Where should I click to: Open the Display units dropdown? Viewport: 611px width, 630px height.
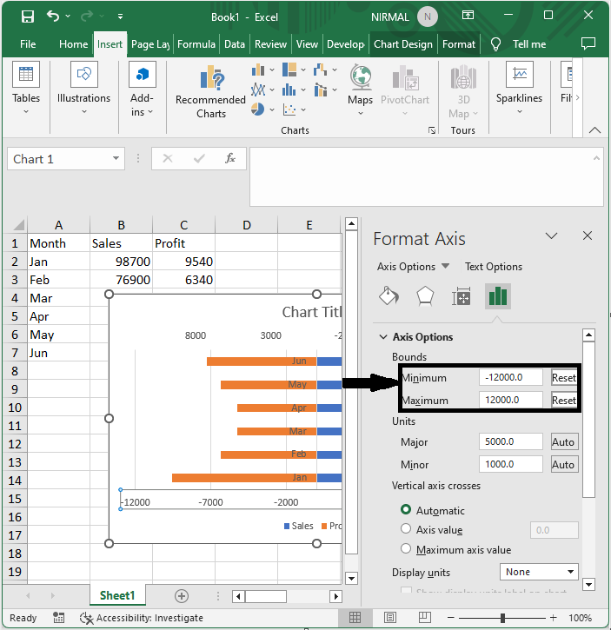coord(540,572)
